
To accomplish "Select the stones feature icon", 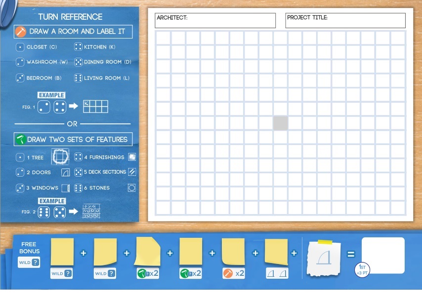I will click(132, 188).
